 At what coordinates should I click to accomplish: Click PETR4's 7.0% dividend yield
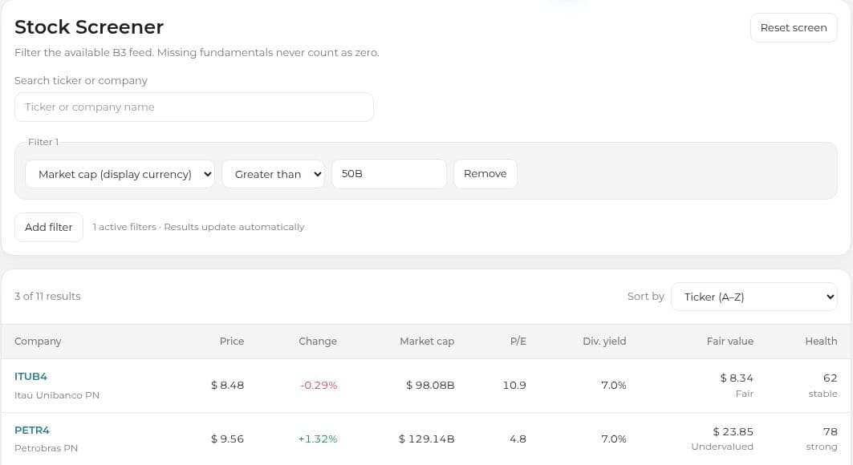point(614,439)
